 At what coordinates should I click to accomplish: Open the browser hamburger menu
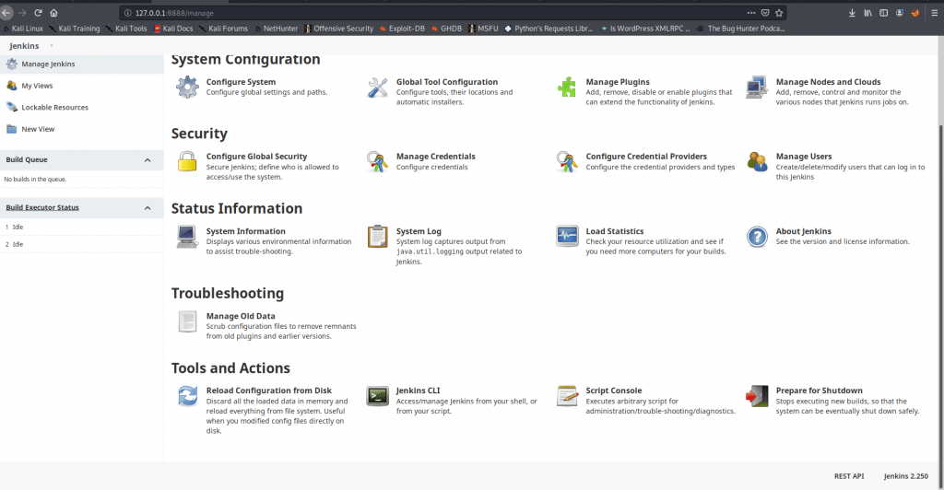[x=935, y=13]
